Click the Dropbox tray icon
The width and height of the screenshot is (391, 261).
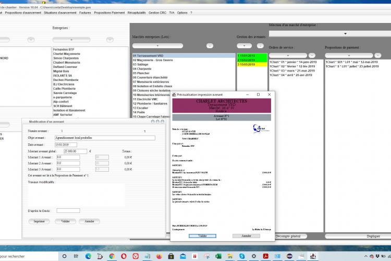pyautogui.click(x=377, y=256)
